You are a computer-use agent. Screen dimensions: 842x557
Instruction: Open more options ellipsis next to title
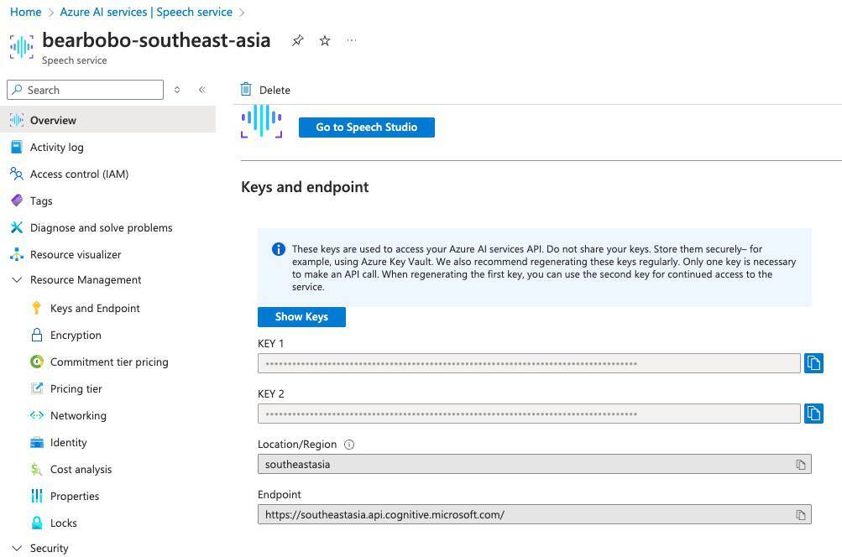(352, 40)
